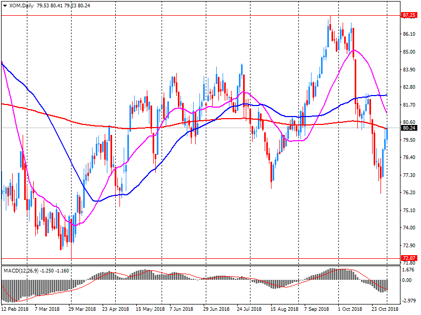This screenshot has width=421, height=315.
Task: Click the 76.20 price axis value
Action: (x=408, y=193)
